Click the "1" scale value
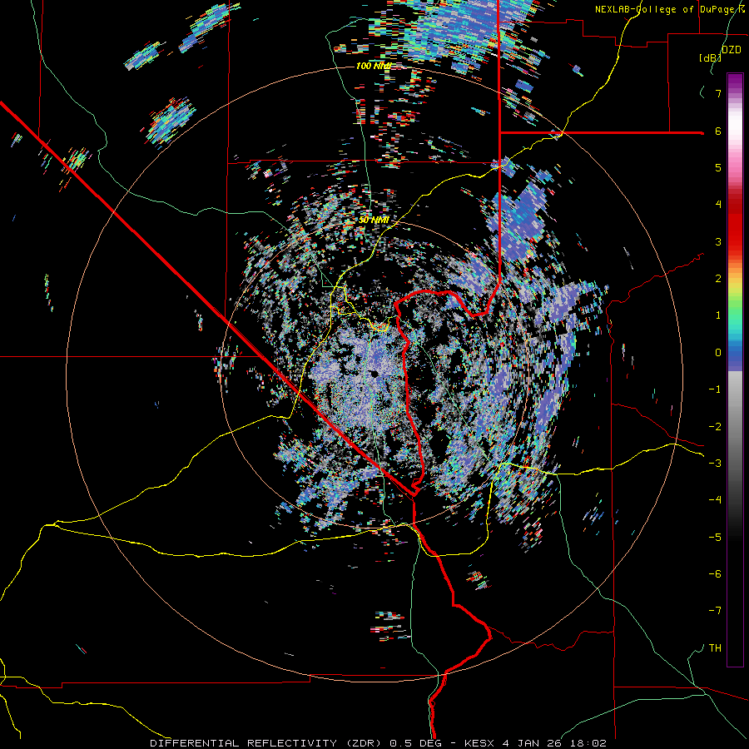The image size is (749, 749). [x=718, y=315]
